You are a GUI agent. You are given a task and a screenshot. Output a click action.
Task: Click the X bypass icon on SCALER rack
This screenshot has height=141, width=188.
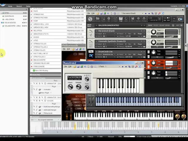click(37, 101)
